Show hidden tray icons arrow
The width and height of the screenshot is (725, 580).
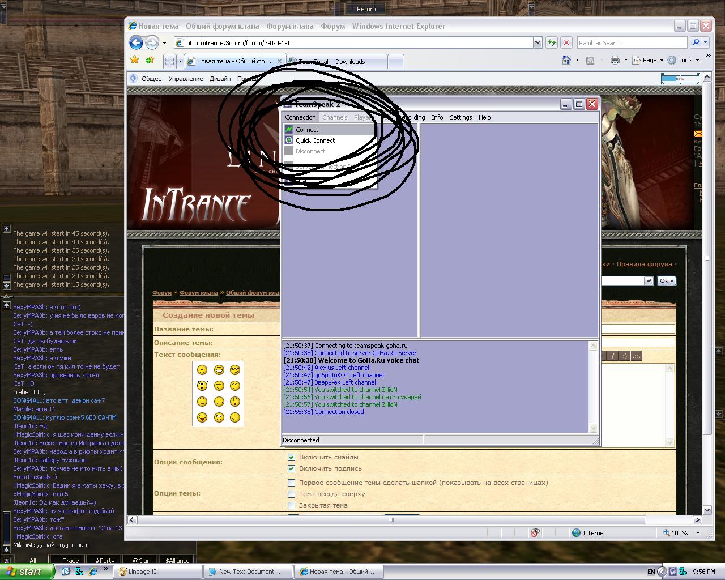[661, 572]
